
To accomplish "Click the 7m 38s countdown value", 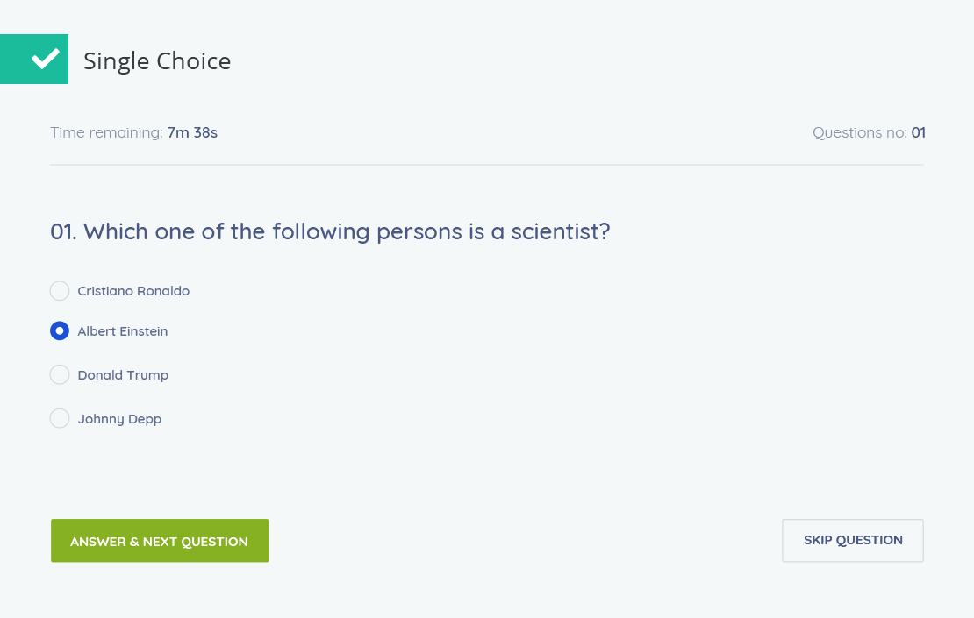I will pyautogui.click(x=193, y=133).
